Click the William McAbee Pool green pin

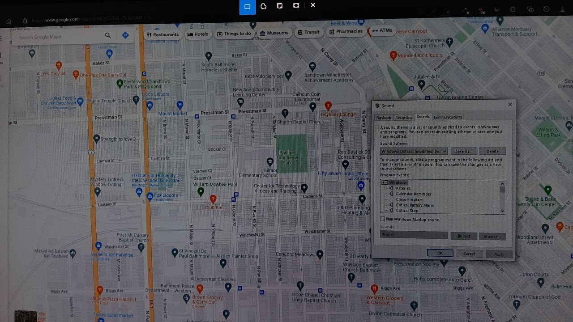click(201, 192)
